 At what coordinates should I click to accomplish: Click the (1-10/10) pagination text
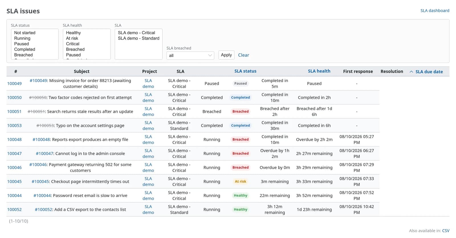19,221
